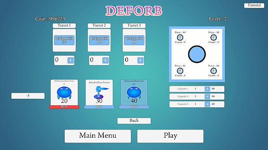Upgrade Capacity 1 with plus
The width and height of the screenshot is (268, 150).
click(x=207, y=89)
